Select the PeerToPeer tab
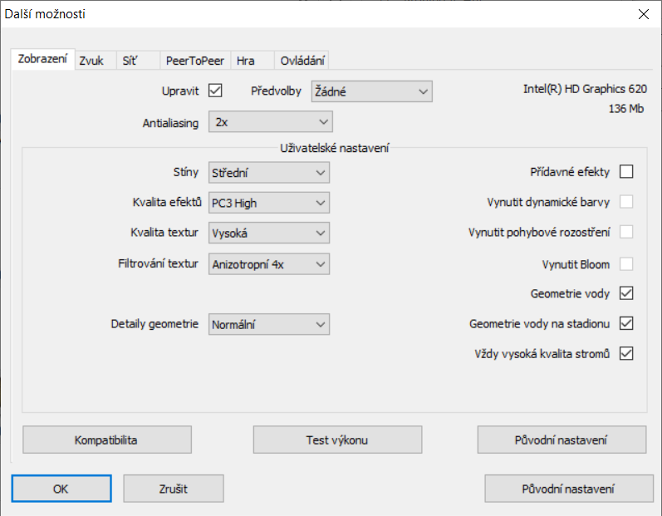662x516 pixels. (x=194, y=61)
